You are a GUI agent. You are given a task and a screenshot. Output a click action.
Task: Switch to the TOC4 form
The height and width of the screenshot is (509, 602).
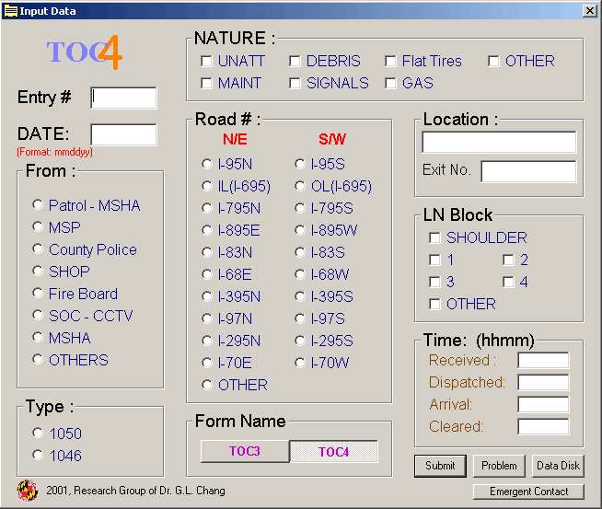tap(333, 451)
